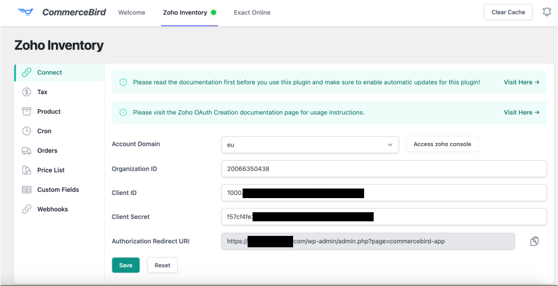Click the CommerceBird logo icon

point(26,12)
